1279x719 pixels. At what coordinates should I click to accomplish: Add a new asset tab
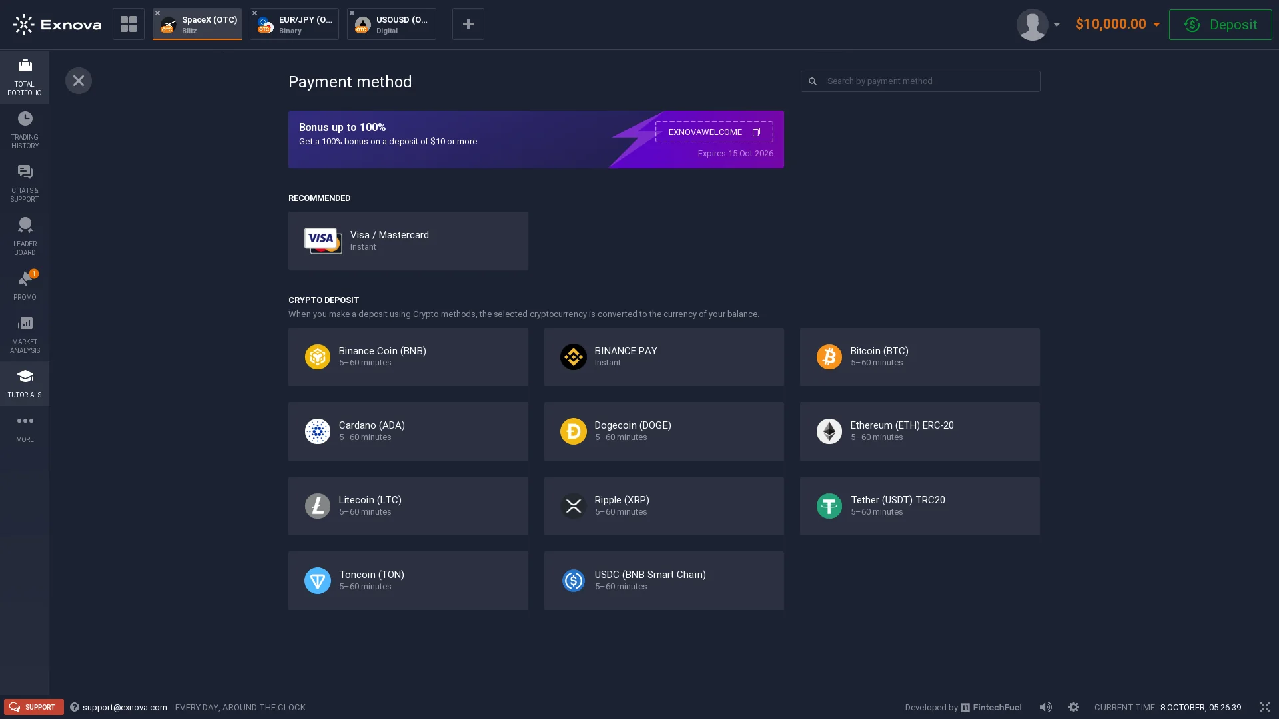[x=468, y=24]
